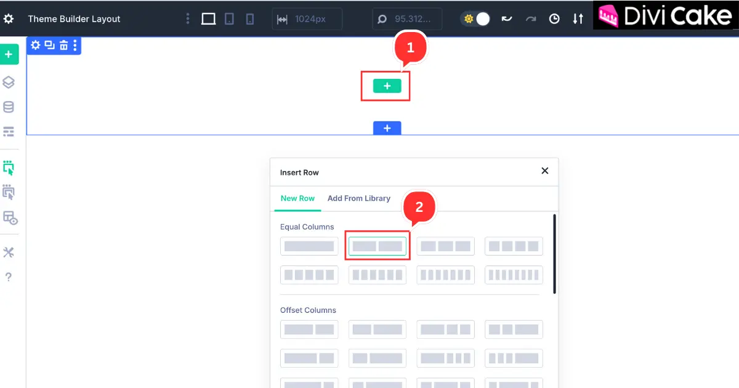The width and height of the screenshot is (739, 388).
Task: Click the 95.312 zoom level field
Action: click(x=407, y=19)
